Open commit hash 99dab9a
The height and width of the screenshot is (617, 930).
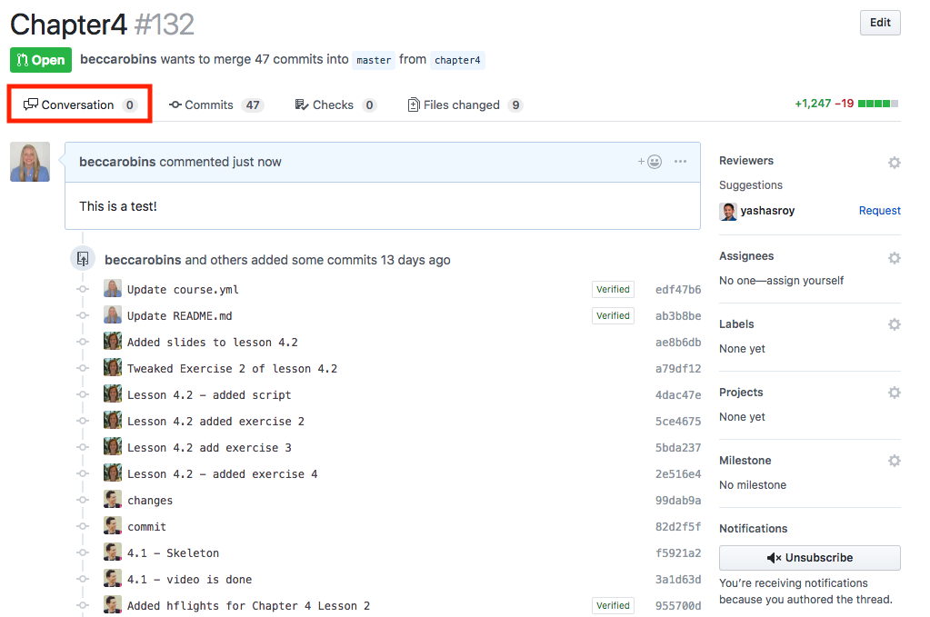678,501
